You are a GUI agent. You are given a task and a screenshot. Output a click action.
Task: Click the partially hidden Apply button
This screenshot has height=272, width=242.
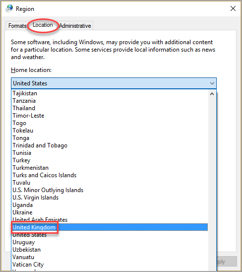(x=227, y=262)
